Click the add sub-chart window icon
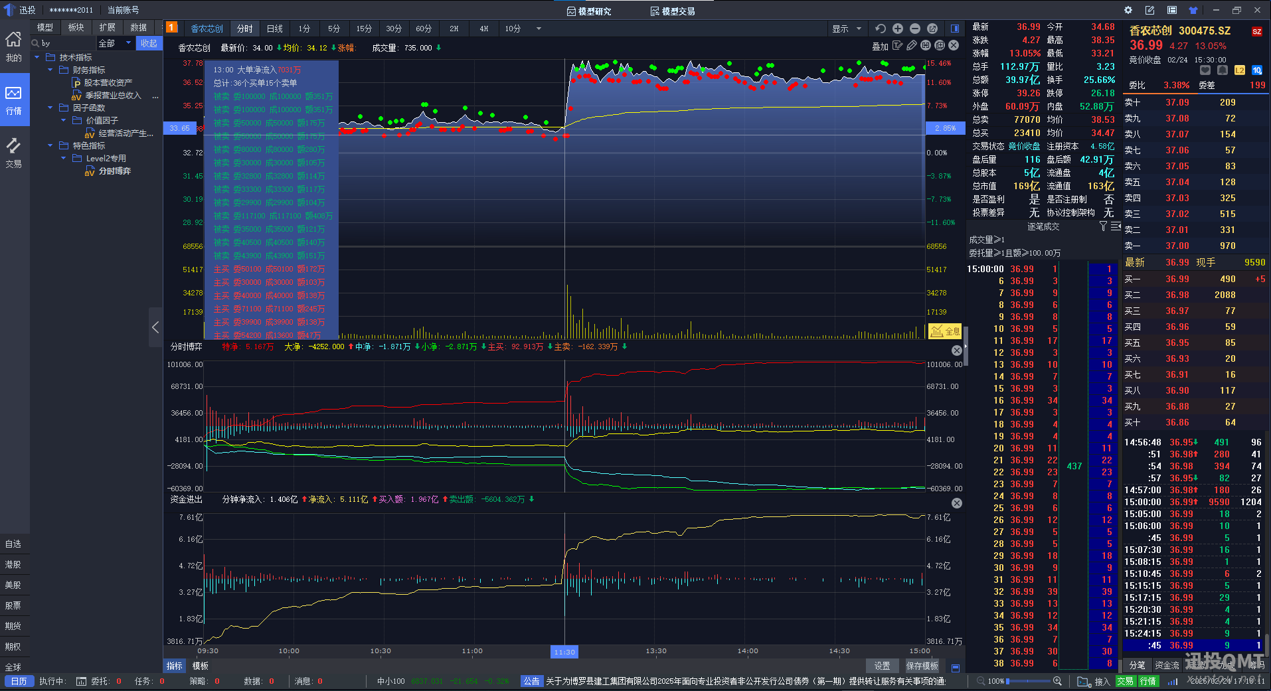 (940, 46)
